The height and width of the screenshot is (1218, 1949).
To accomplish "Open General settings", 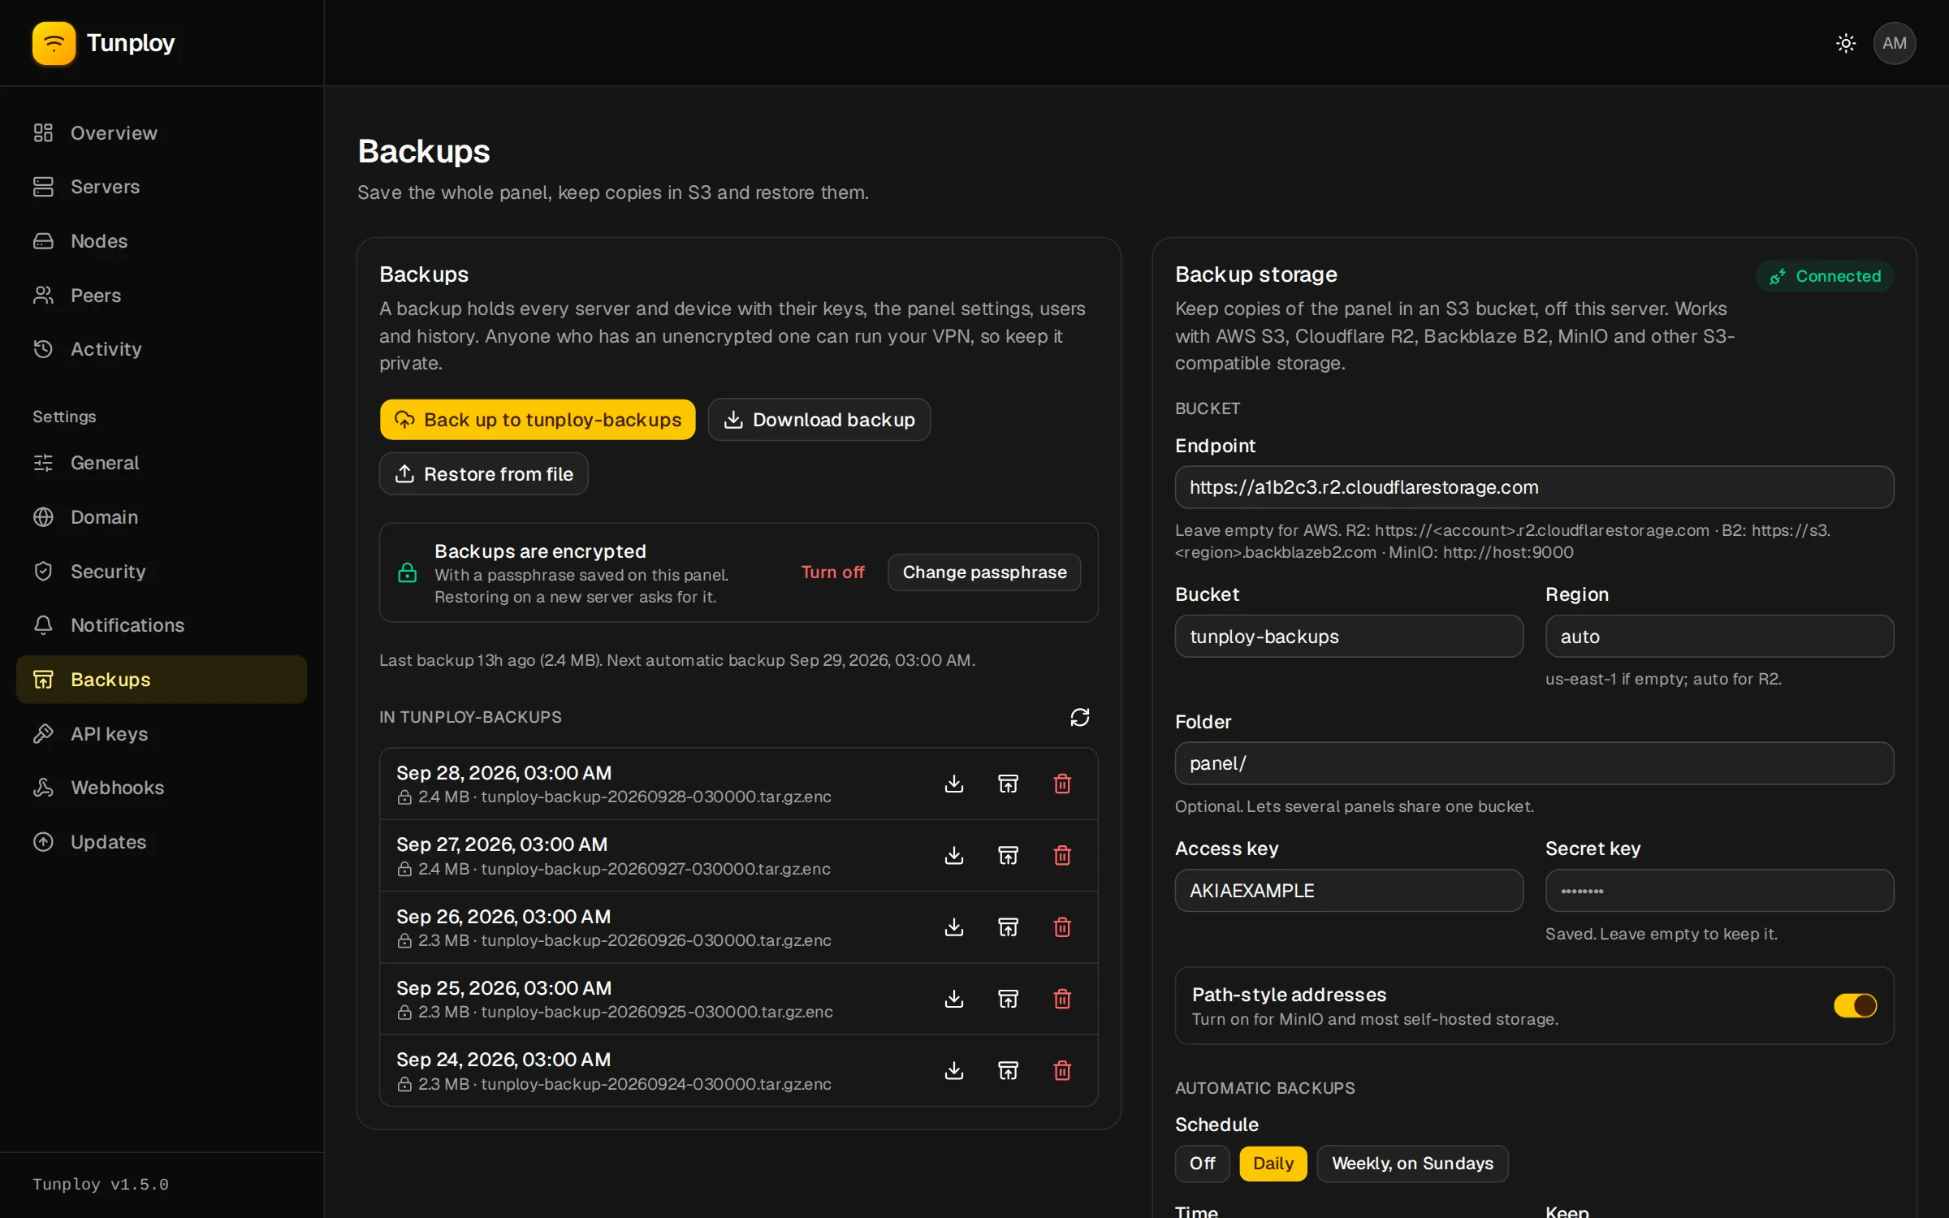I will tap(162, 463).
